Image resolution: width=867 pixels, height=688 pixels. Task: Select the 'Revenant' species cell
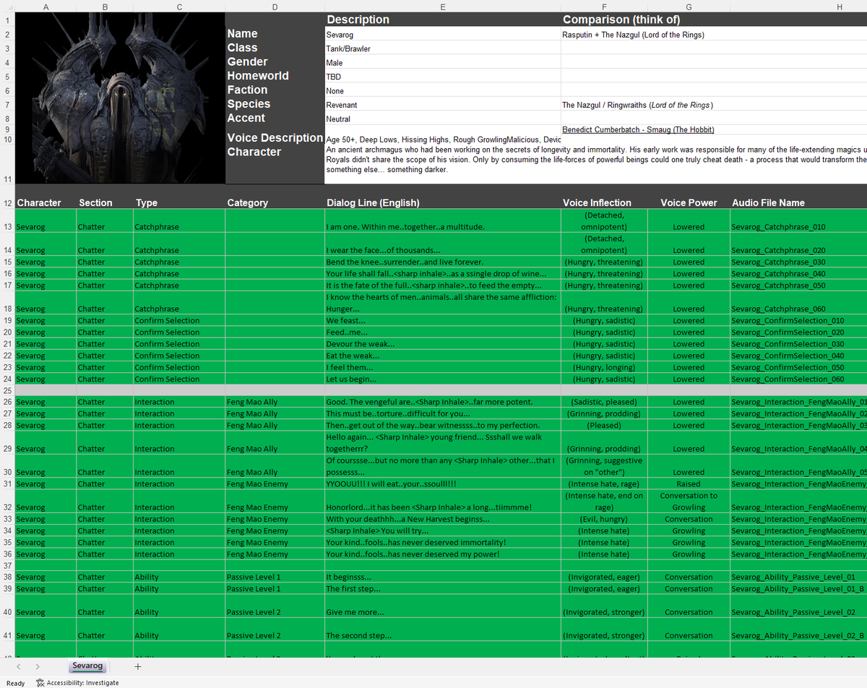click(x=442, y=105)
